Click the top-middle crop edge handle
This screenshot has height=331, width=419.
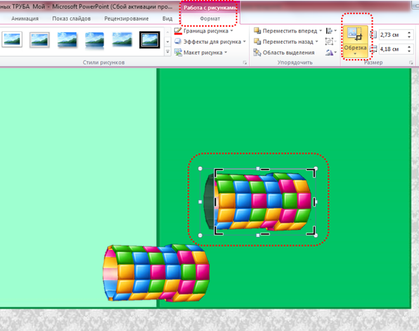pos(265,169)
